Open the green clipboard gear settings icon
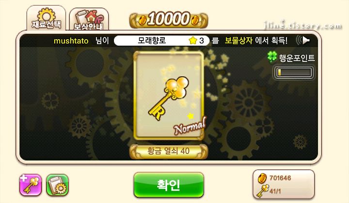The image size is (349, 203). pyautogui.click(x=57, y=185)
